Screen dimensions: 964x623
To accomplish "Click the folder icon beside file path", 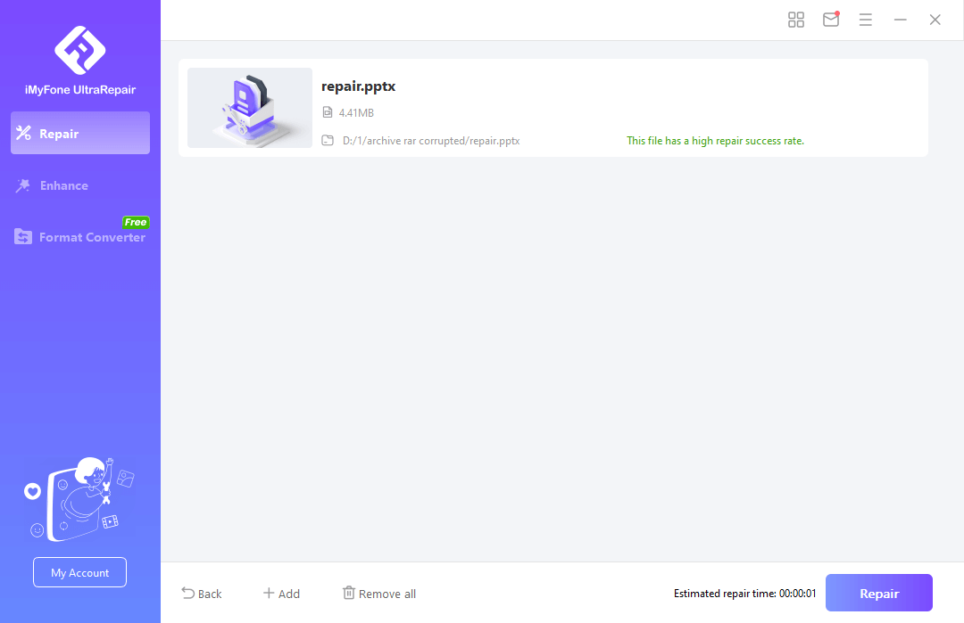I will 328,141.
